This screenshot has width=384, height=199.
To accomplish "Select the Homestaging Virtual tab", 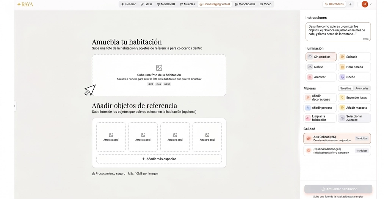I will point(215,4).
